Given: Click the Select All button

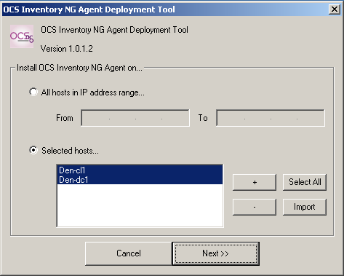Looking at the screenshot, I should point(305,182).
